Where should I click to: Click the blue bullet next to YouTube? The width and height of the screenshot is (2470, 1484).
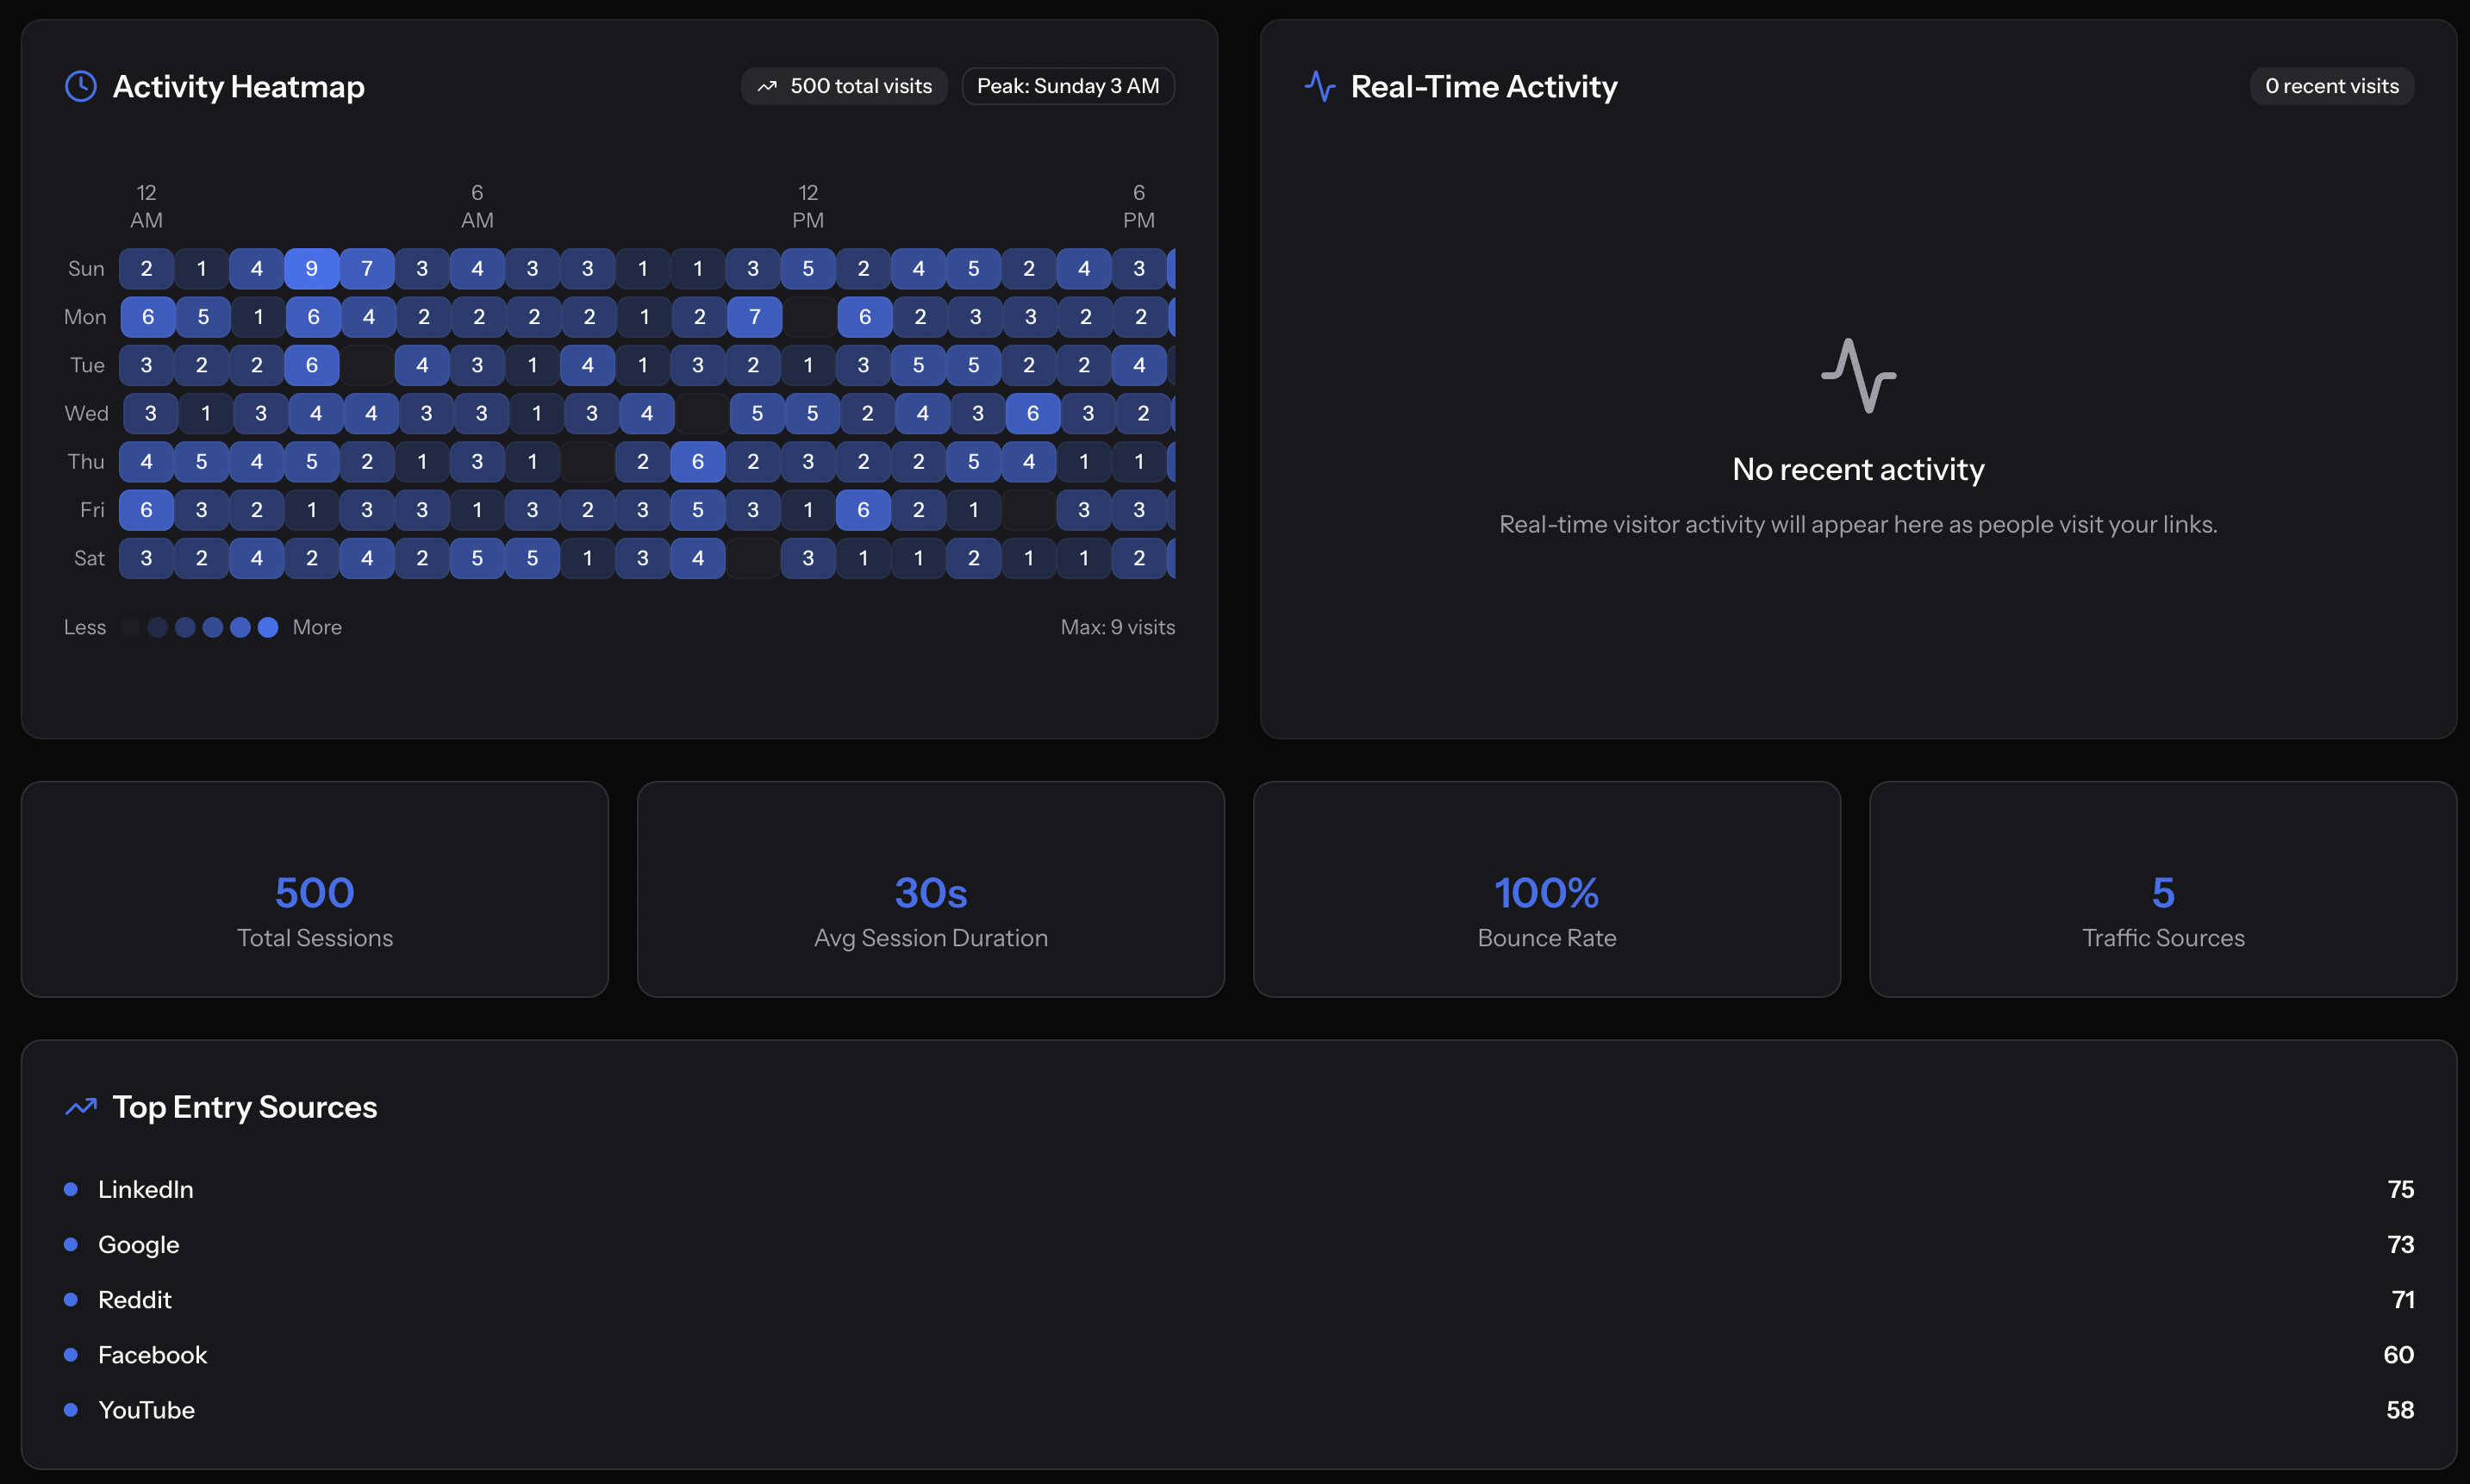[71, 1410]
